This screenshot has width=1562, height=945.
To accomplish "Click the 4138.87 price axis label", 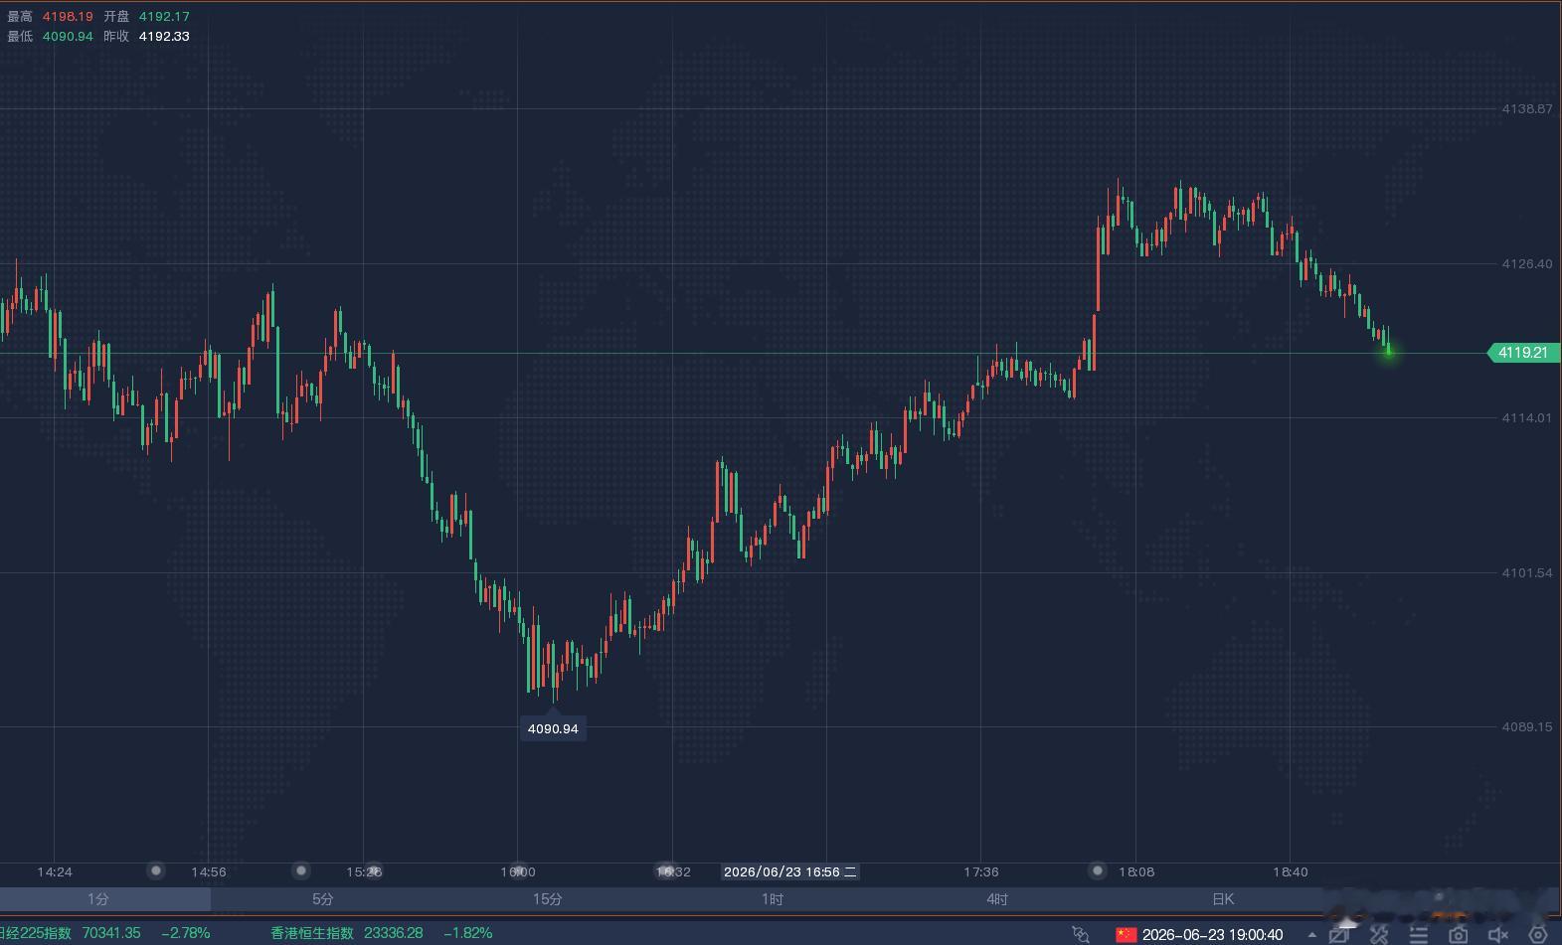I will (1526, 108).
